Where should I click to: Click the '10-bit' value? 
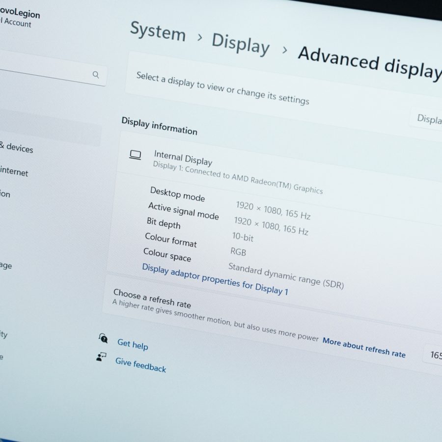point(243,237)
